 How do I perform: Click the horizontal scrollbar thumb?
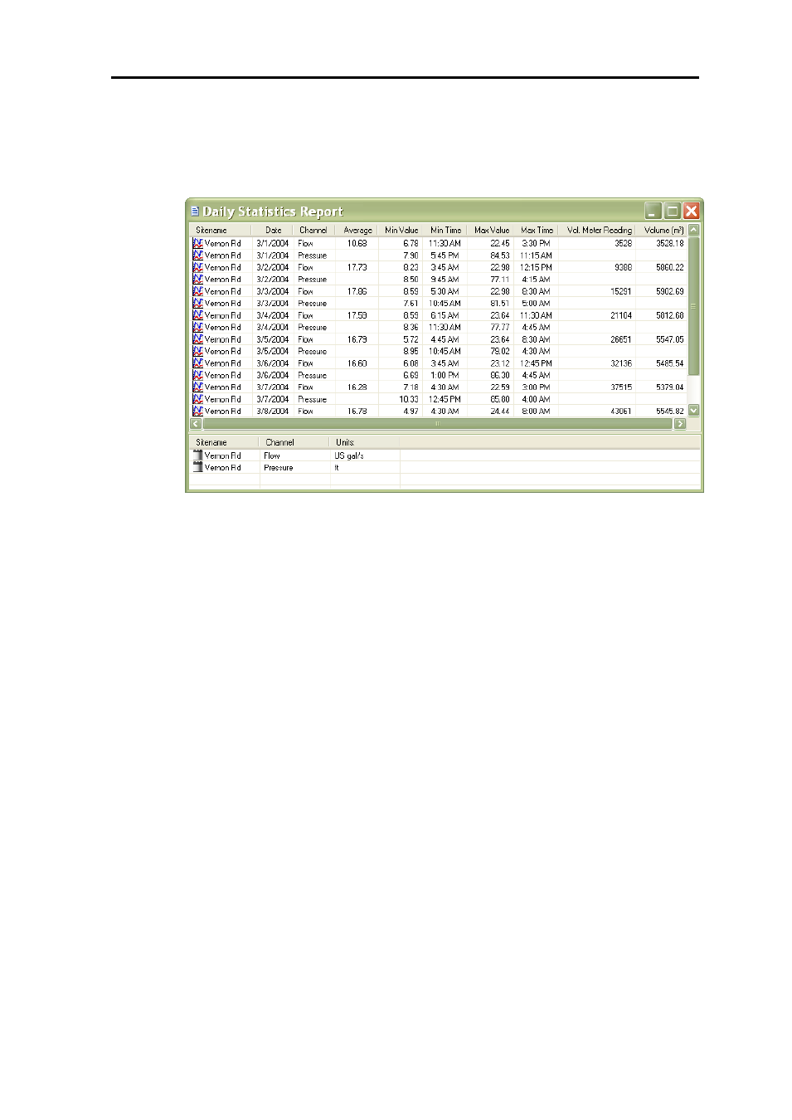[x=437, y=424]
